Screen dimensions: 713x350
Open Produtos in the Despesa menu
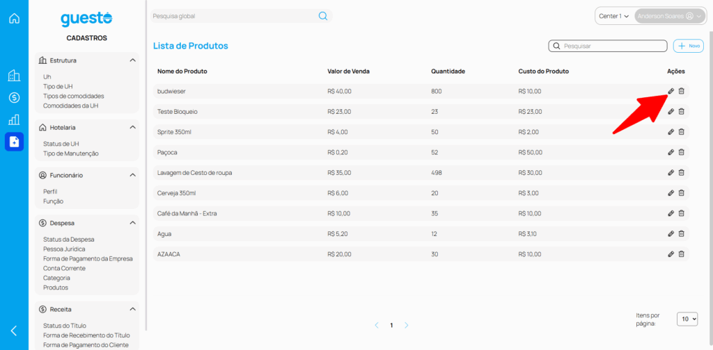[x=56, y=287]
